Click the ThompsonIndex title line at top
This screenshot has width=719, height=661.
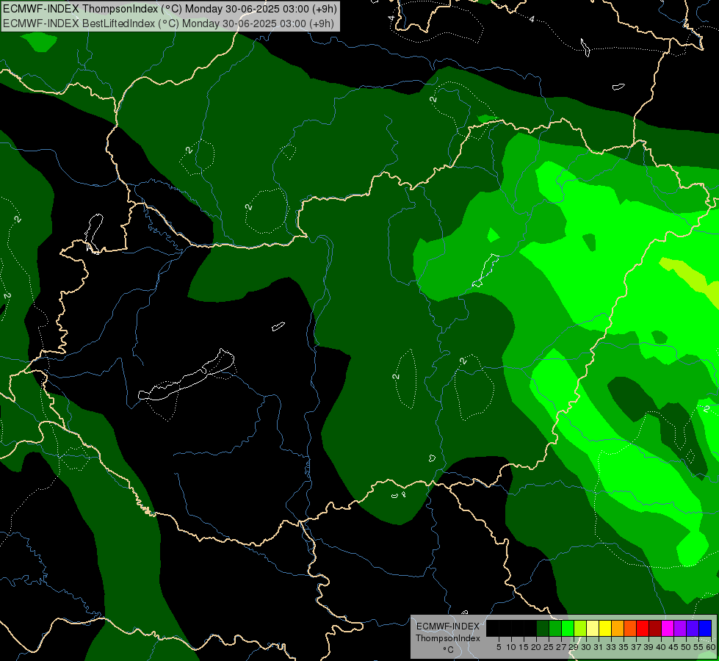tap(170, 8)
